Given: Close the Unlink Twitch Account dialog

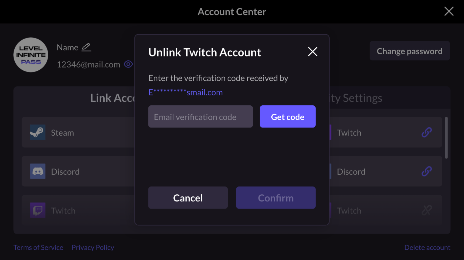Looking at the screenshot, I should tap(312, 52).
